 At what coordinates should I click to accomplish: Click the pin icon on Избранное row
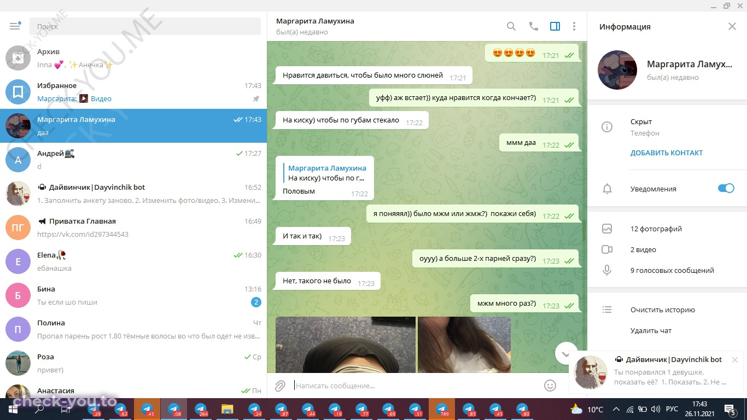(256, 99)
